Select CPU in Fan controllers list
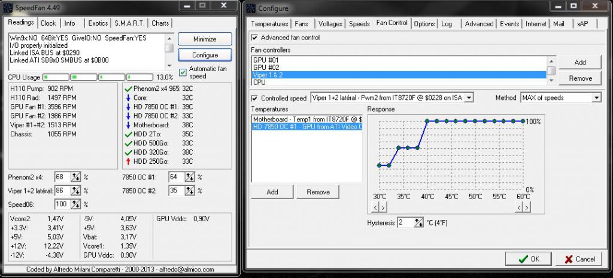The image size is (613, 278). click(399, 83)
